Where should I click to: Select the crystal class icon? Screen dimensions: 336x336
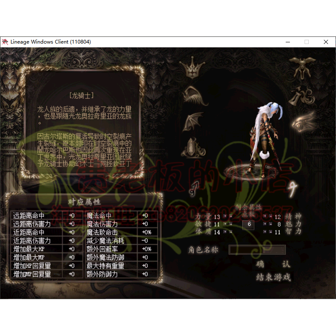(193, 147)
